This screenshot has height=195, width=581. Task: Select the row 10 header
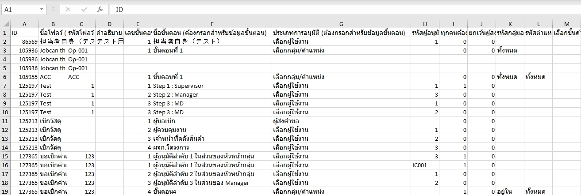(5, 112)
